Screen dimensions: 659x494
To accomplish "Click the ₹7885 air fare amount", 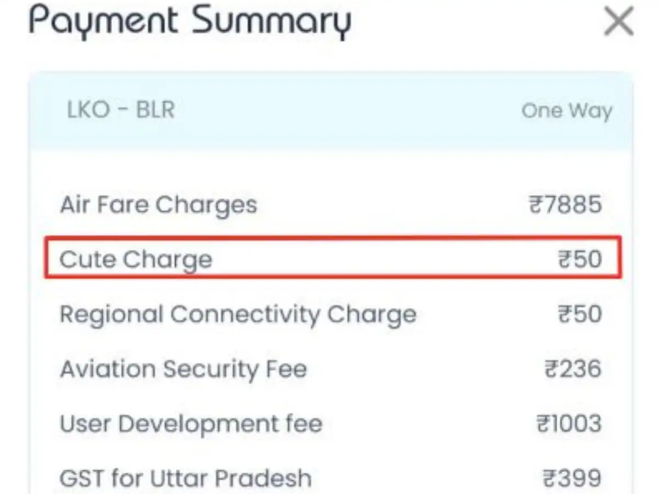I will coord(565,205).
